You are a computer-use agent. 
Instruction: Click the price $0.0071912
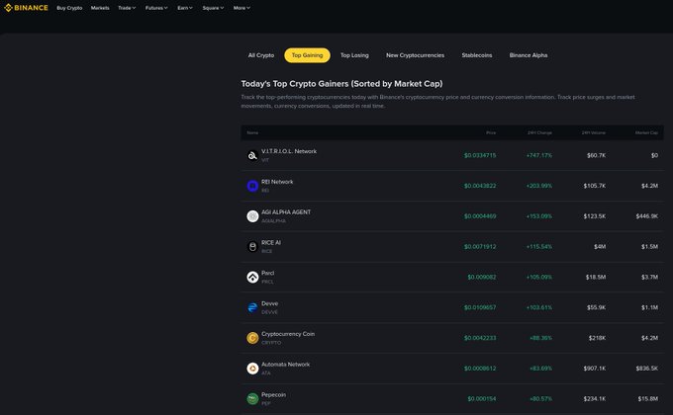point(480,246)
